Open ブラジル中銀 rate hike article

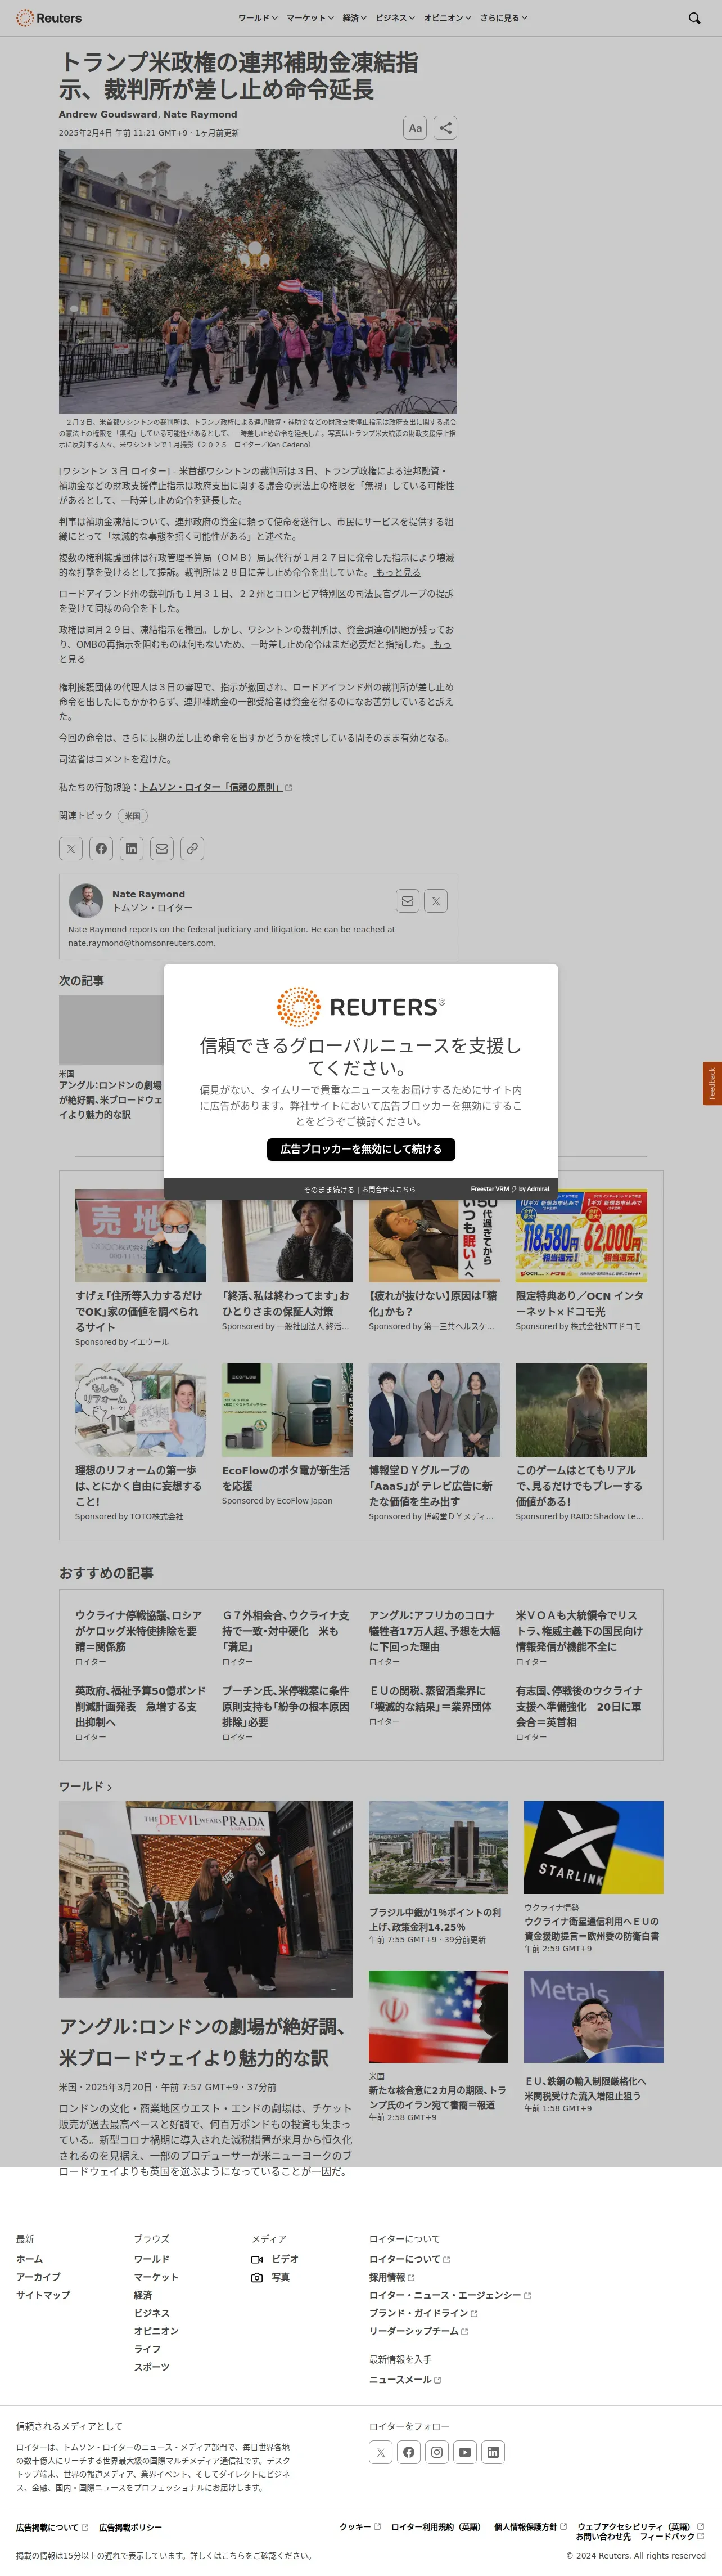pyautogui.click(x=435, y=1919)
